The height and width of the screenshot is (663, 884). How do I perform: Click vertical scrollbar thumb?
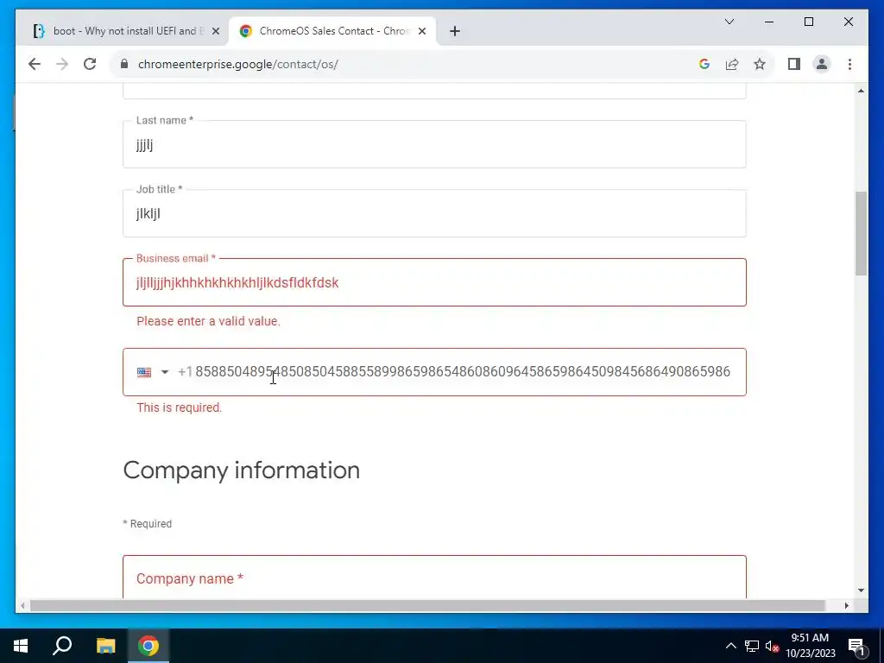pos(861,233)
